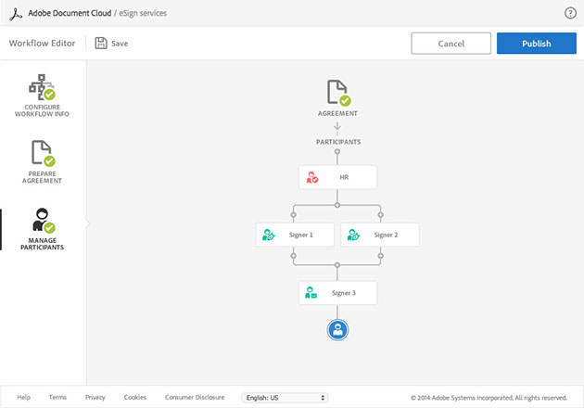
Task: Open the Configure Workflow Info step
Action: tap(42, 96)
